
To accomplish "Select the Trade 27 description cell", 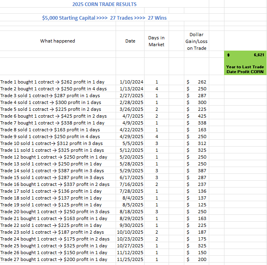I will (x=54, y=259).
